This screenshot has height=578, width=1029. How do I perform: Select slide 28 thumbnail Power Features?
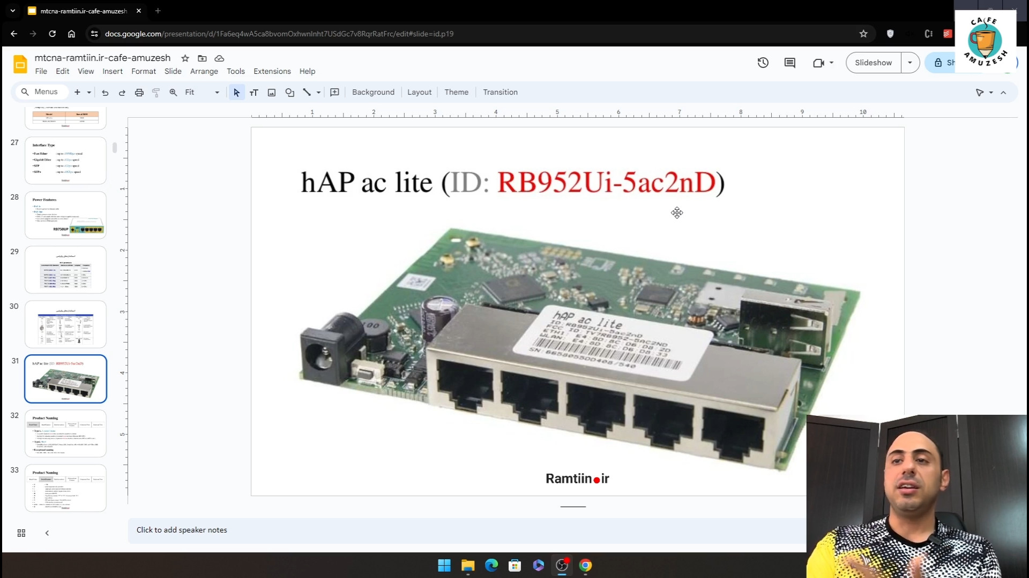65,215
